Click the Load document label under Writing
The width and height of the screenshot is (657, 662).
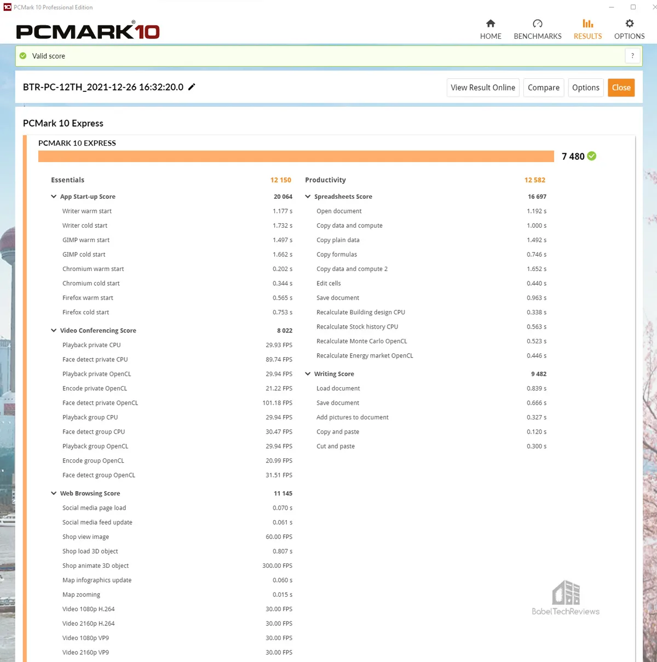click(x=338, y=389)
